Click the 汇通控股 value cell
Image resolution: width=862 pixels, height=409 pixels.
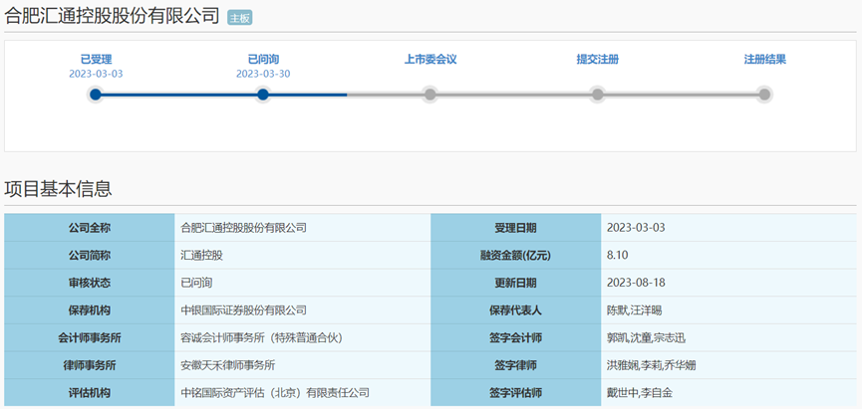tap(302, 256)
